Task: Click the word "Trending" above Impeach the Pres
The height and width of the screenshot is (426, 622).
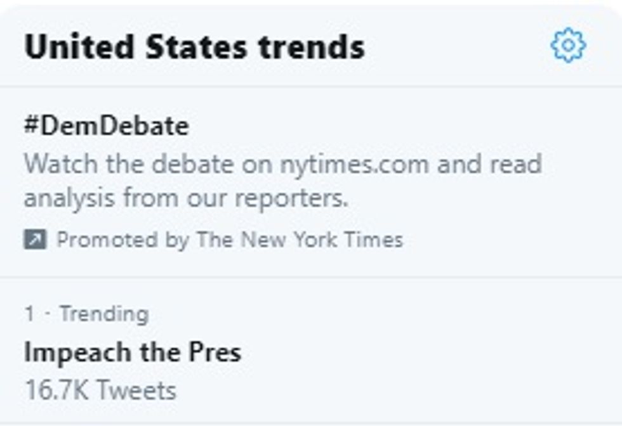Action: (x=104, y=313)
